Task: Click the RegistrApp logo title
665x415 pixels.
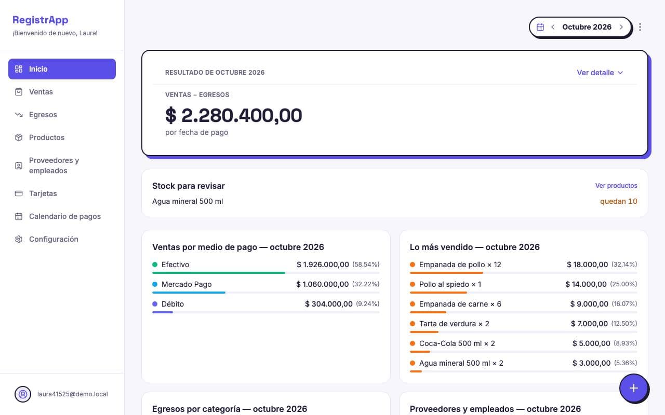Action: point(41,20)
